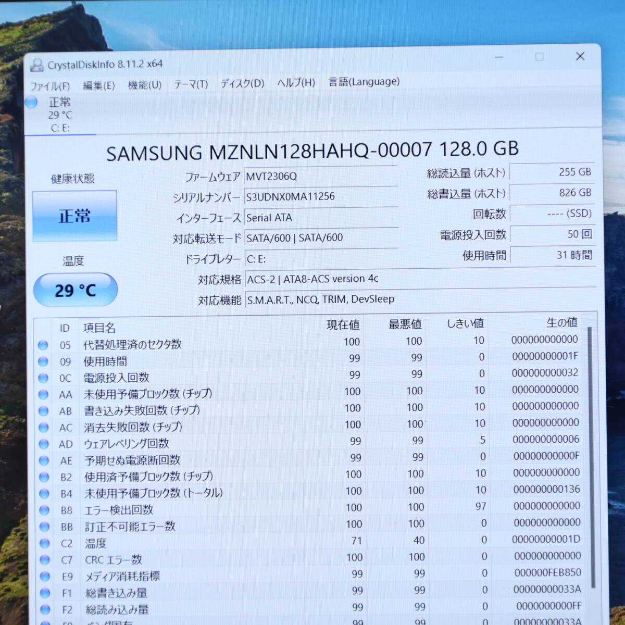Viewport: 625px width, 625px height.
Task: Open the ファイル(F) menu
Action: 50,86
